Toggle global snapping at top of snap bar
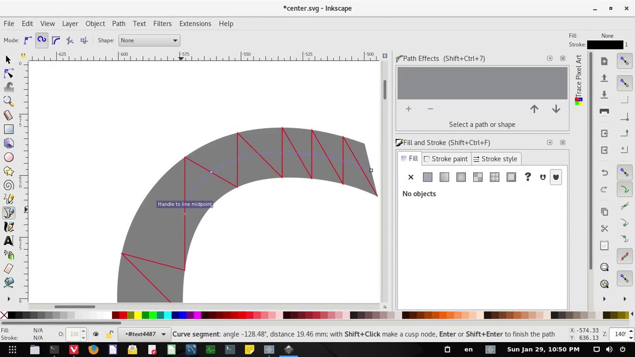The width and height of the screenshot is (635, 357). click(625, 61)
